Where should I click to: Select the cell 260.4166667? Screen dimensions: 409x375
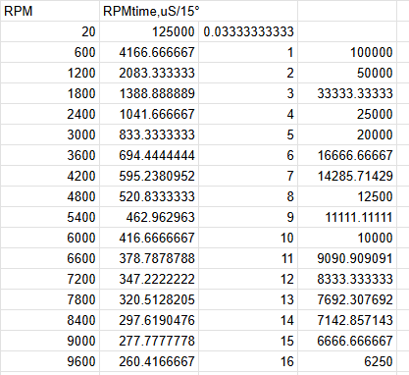pyautogui.click(x=149, y=361)
